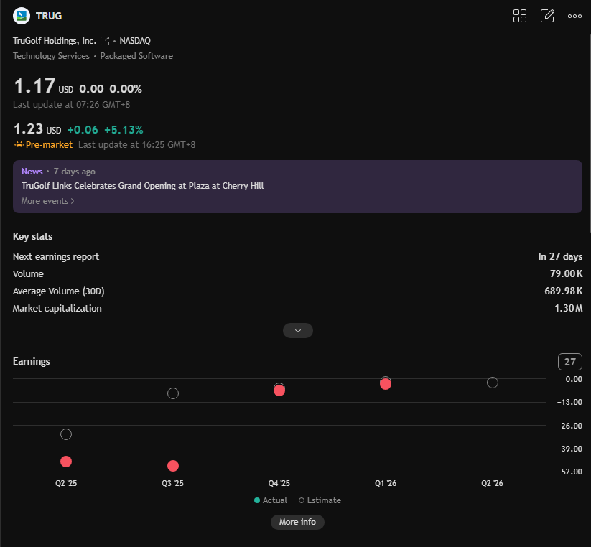The image size is (591, 547).
Task: Click the -13.00 axis value
Action: pyautogui.click(x=569, y=402)
